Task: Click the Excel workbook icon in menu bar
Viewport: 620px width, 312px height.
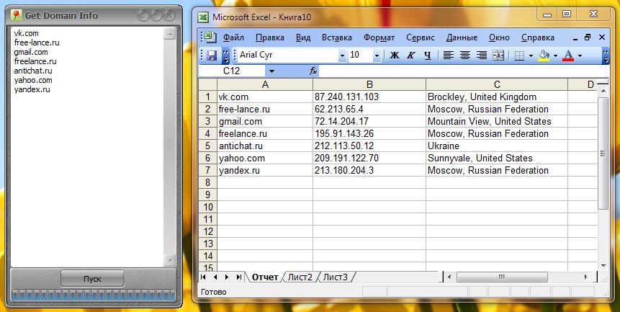Action: (x=210, y=37)
